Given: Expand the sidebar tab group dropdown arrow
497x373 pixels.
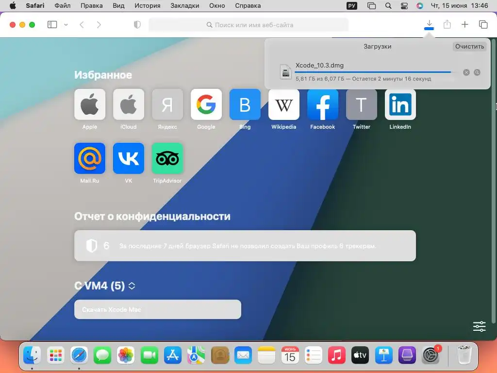Looking at the screenshot, I should 66,25.
